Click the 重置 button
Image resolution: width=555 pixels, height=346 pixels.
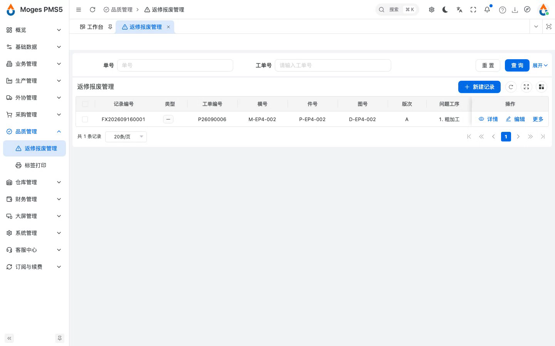(x=488, y=65)
